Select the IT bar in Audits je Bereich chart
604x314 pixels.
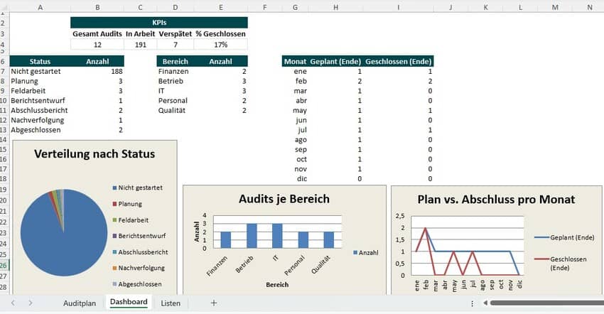276,236
